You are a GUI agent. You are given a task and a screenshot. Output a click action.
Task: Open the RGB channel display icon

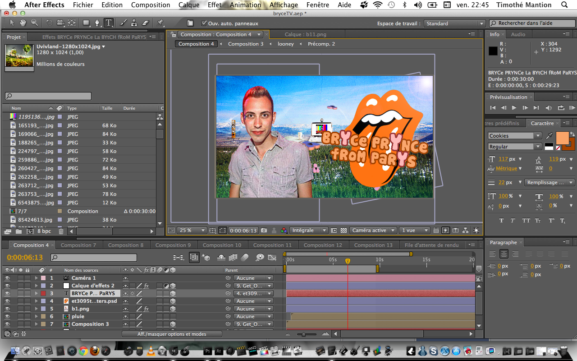click(284, 230)
